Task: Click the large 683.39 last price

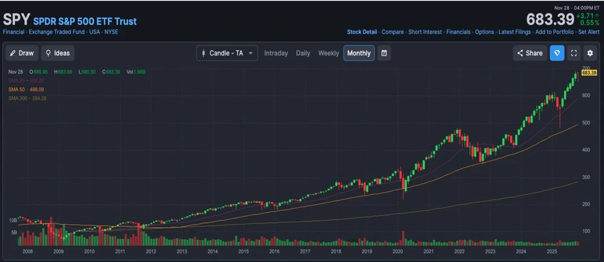Action: point(550,19)
